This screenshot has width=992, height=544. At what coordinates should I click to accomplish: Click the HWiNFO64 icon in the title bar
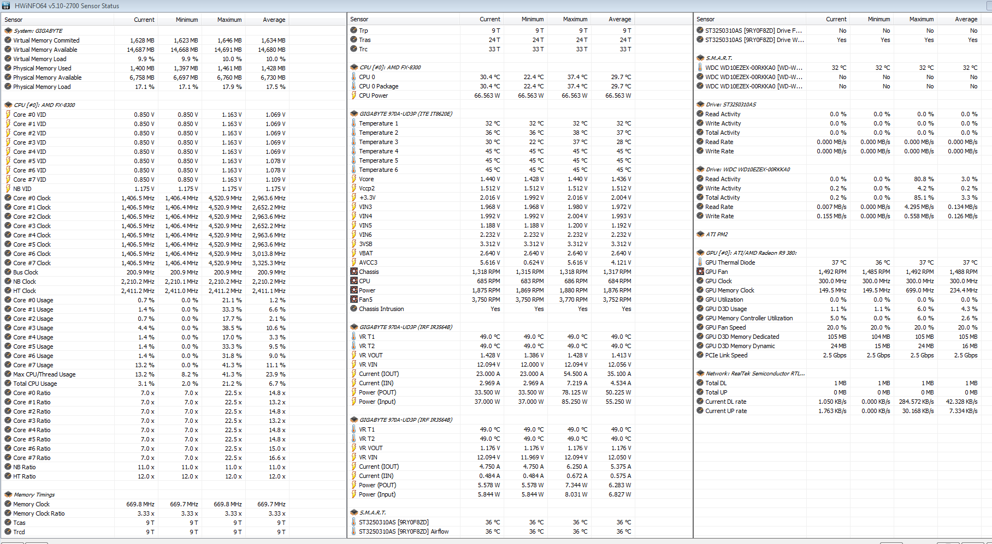point(6,6)
